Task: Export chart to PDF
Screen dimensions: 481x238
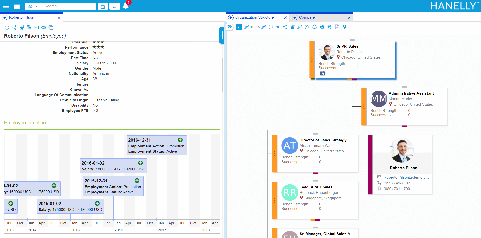Action: (337, 27)
